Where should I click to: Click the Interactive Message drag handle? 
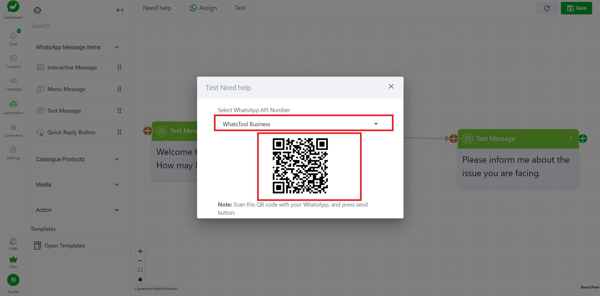119,68
